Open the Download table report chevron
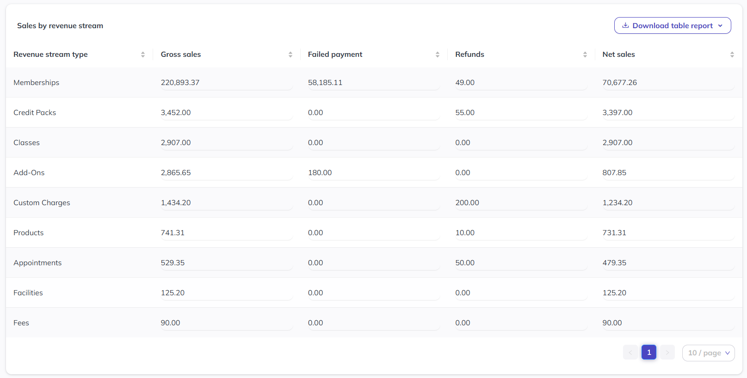The image size is (747, 378). pos(720,26)
